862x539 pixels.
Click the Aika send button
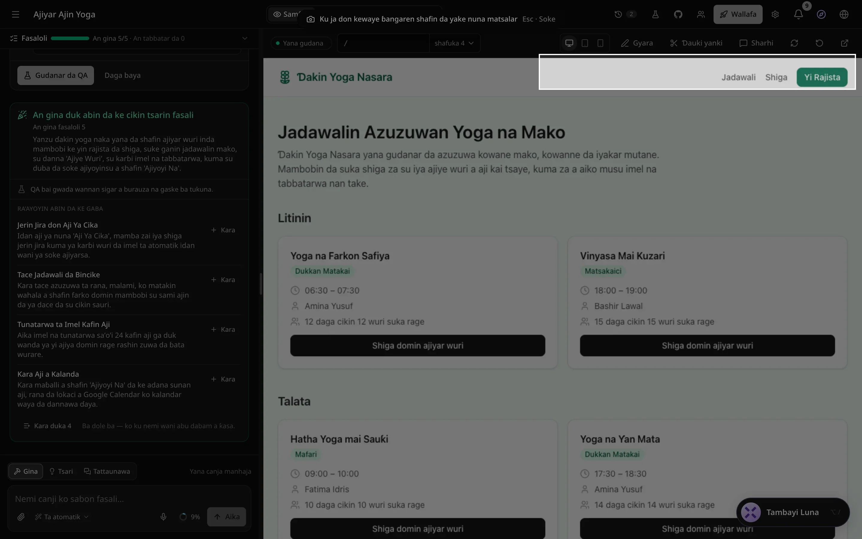tap(227, 517)
